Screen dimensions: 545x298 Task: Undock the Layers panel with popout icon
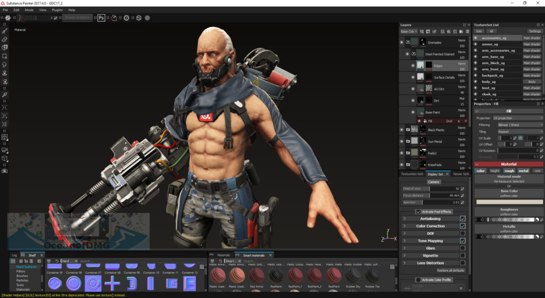(464, 25)
